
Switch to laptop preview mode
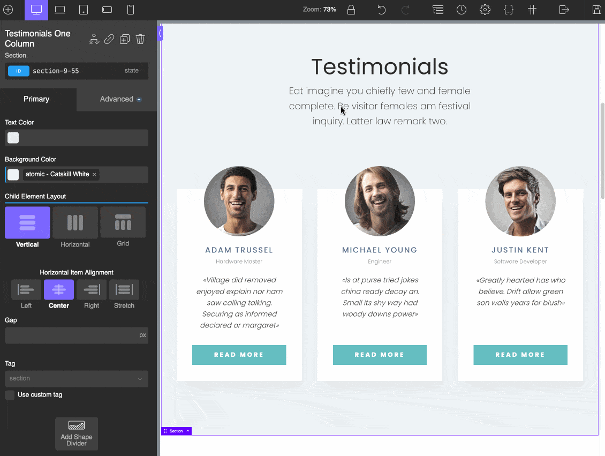(x=59, y=10)
